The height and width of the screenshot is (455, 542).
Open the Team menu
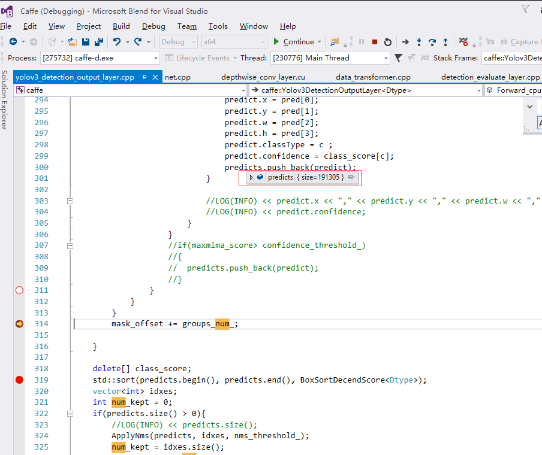187,26
